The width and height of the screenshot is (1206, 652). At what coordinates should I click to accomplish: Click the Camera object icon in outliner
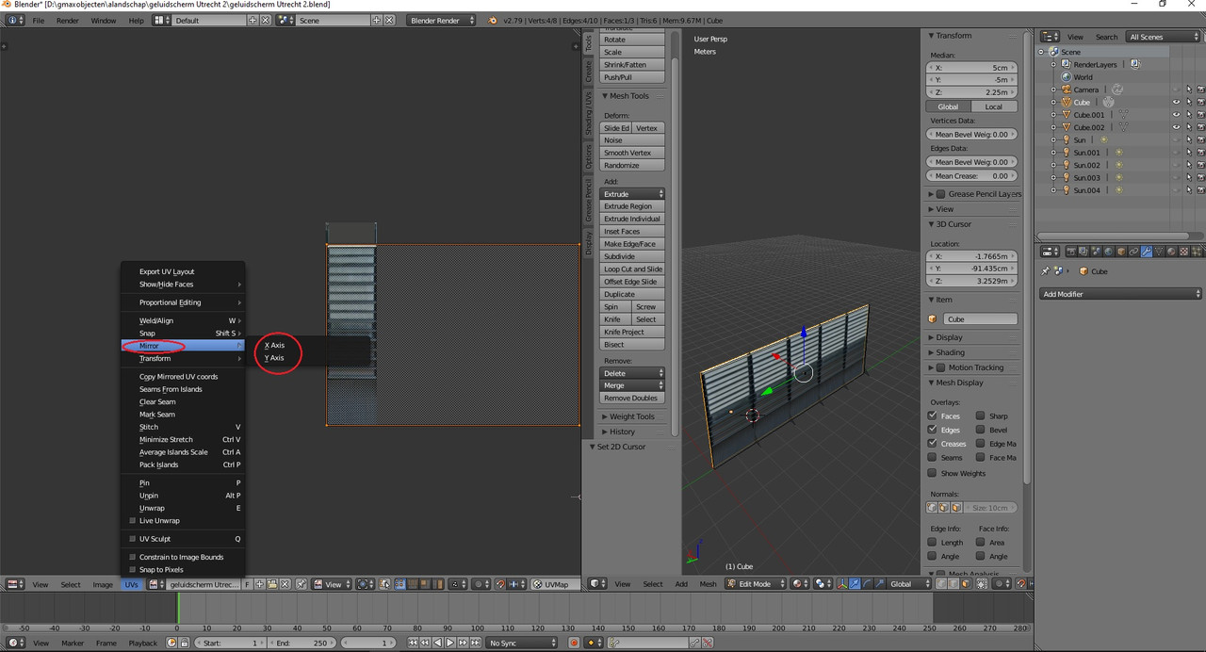pos(1066,90)
